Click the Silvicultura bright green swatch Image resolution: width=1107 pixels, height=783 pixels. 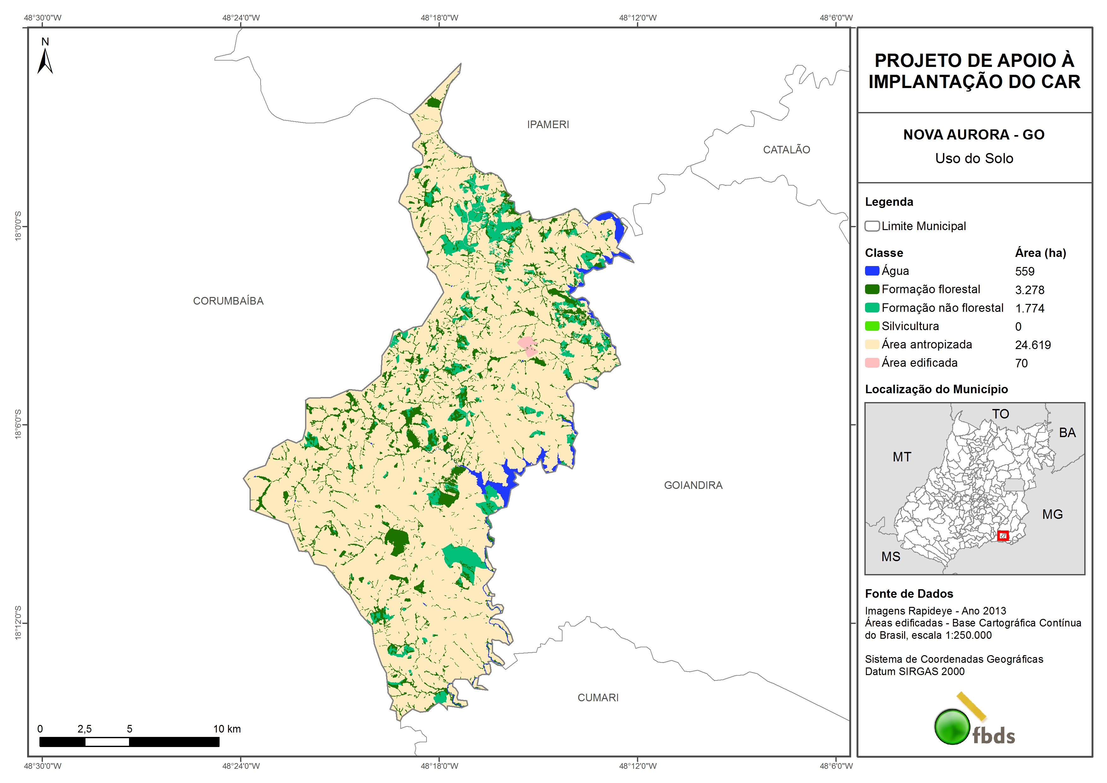pos(872,326)
